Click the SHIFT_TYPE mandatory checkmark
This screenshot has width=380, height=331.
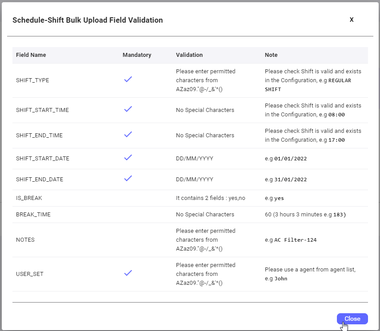128,79
